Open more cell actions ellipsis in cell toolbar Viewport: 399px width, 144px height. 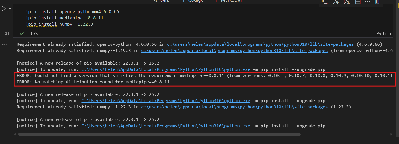tap(368, 2)
